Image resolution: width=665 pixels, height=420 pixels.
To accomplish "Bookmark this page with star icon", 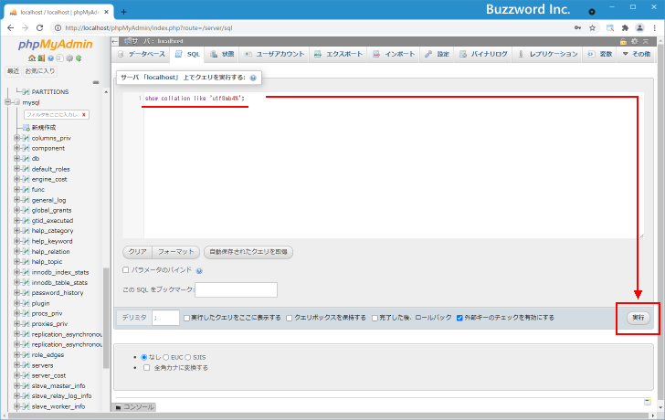I will (x=593, y=28).
